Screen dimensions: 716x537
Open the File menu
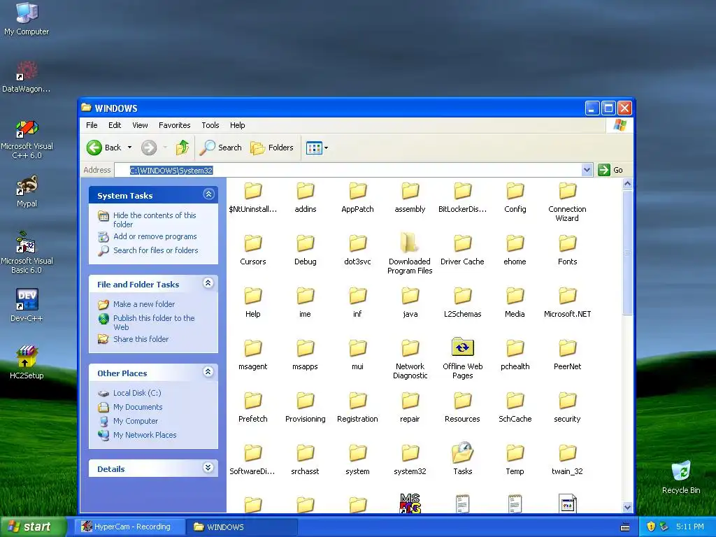[x=92, y=125]
